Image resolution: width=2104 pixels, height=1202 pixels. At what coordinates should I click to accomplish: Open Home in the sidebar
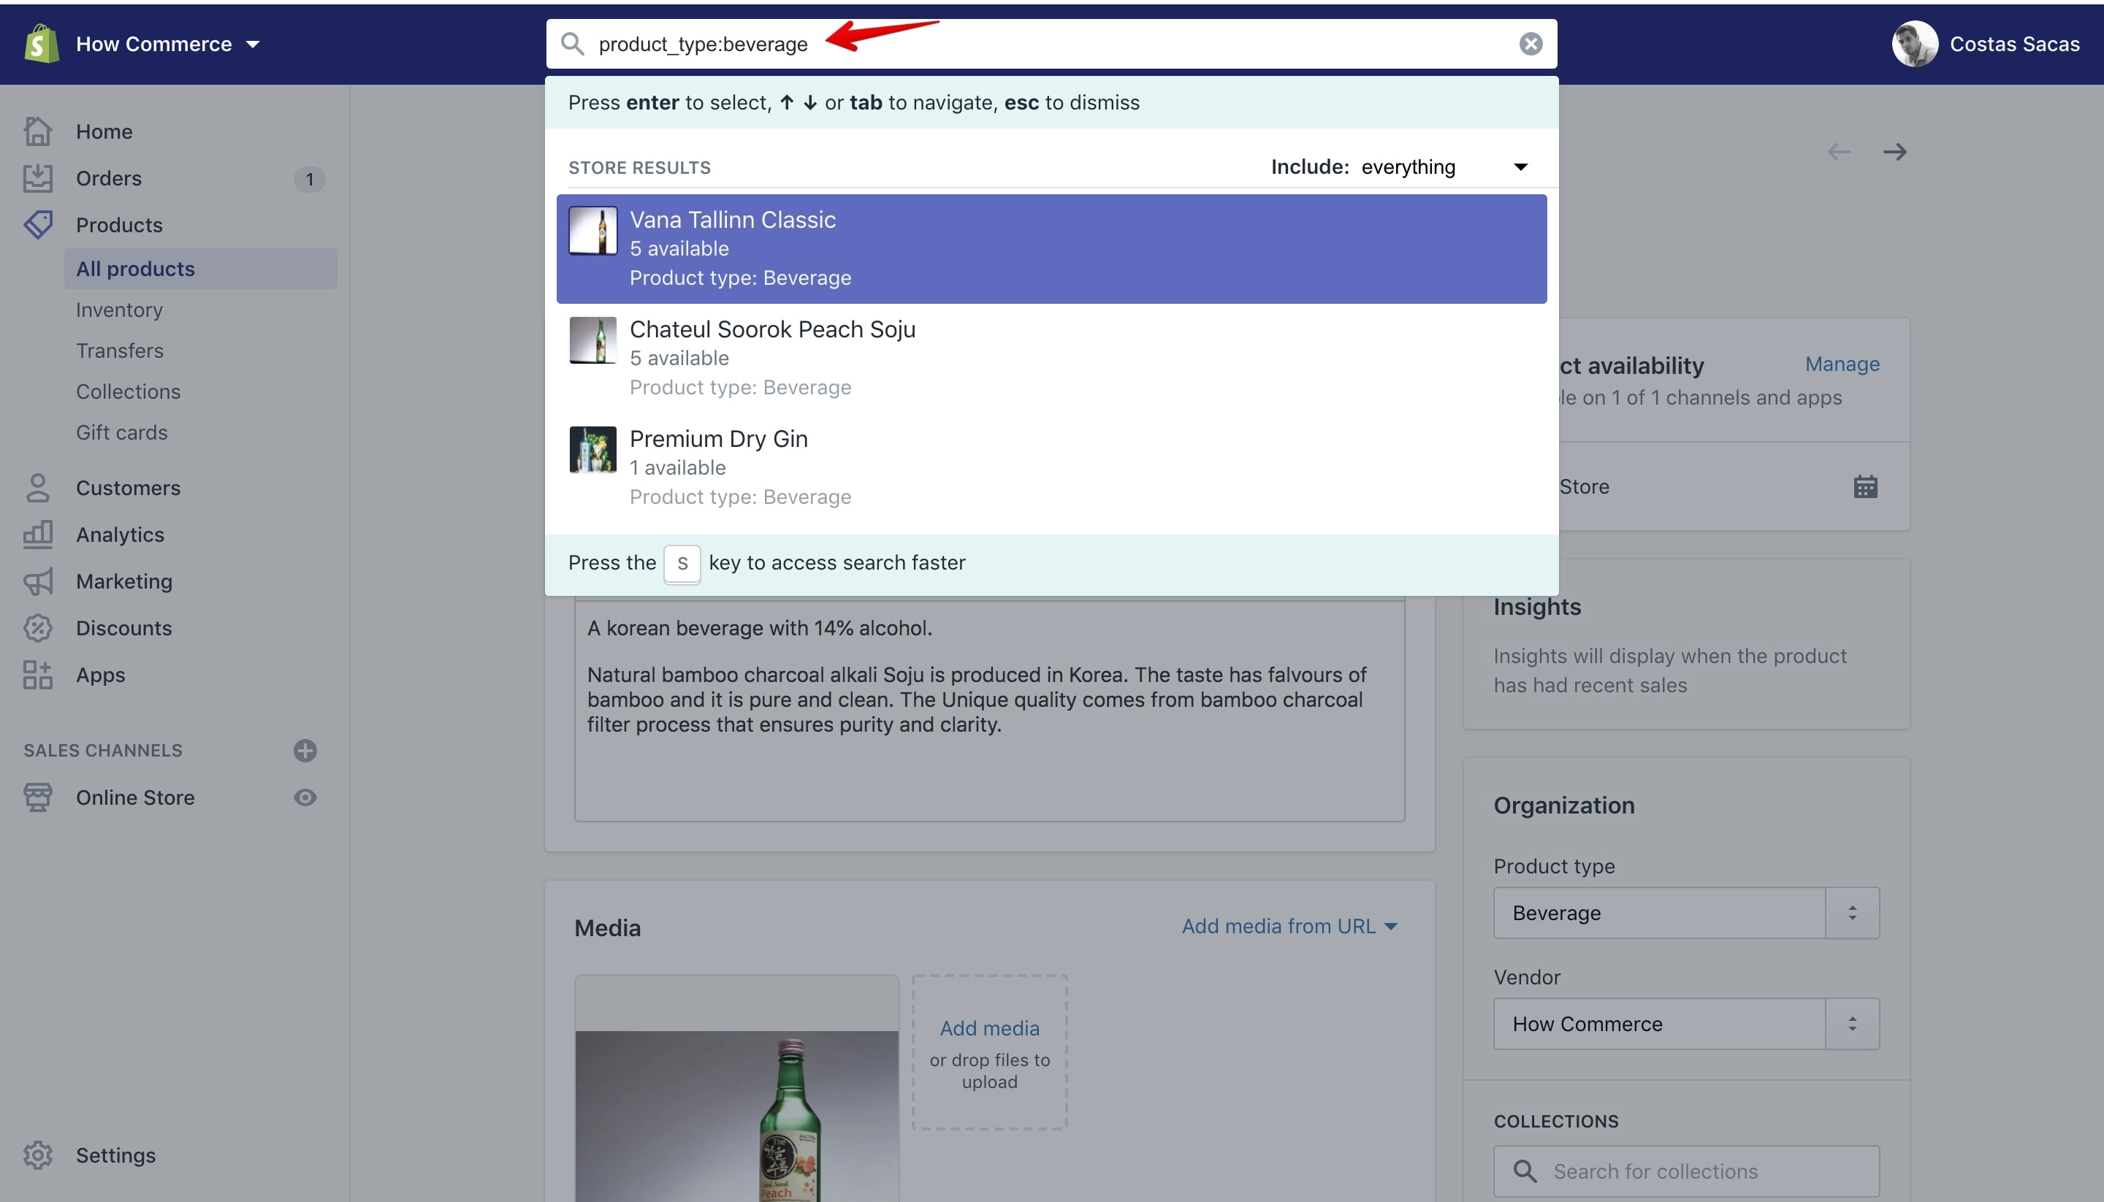tap(104, 131)
